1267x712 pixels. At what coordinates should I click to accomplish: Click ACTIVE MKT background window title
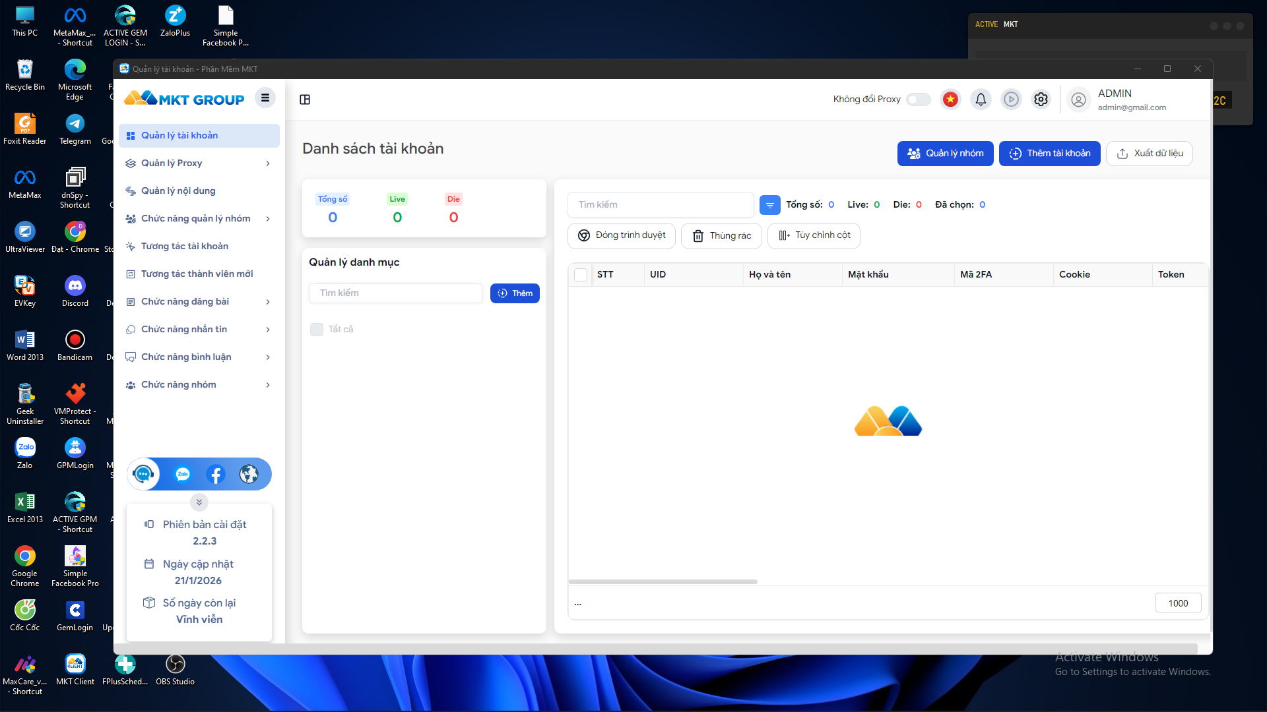[x=996, y=24]
